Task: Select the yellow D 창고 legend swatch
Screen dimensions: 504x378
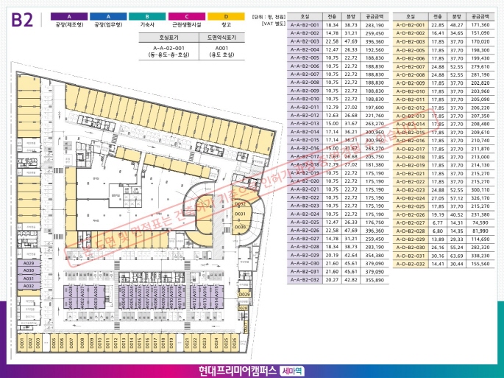Action: (226, 16)
